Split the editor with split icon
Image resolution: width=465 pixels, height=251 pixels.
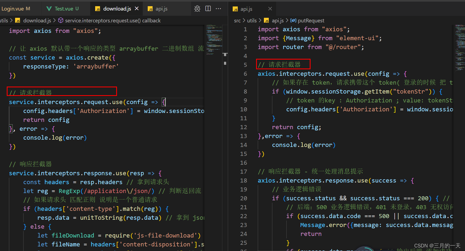coord(208,9)
